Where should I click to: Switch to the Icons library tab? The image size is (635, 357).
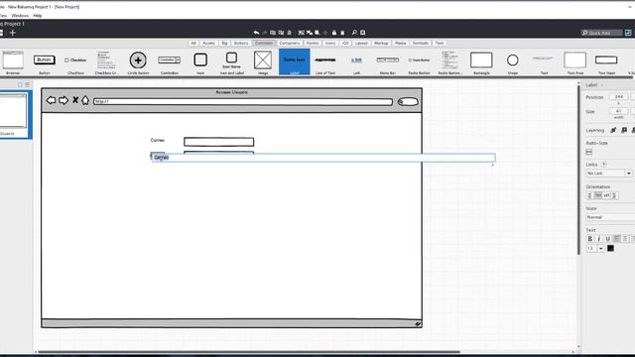(x=330, y=43)
